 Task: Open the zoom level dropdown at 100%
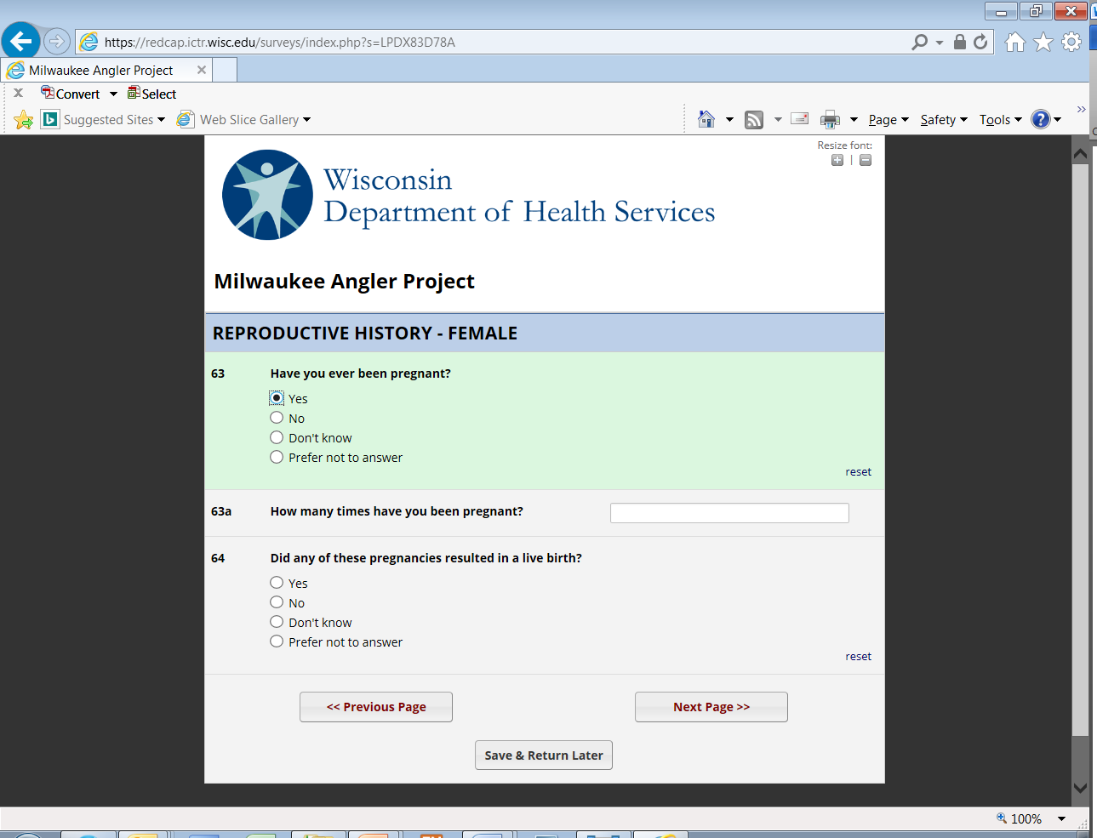1061,819
